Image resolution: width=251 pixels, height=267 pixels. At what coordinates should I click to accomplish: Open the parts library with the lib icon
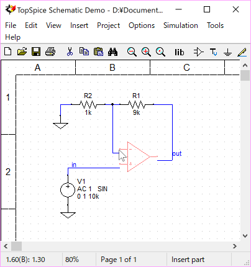click(x=179, y=52)
